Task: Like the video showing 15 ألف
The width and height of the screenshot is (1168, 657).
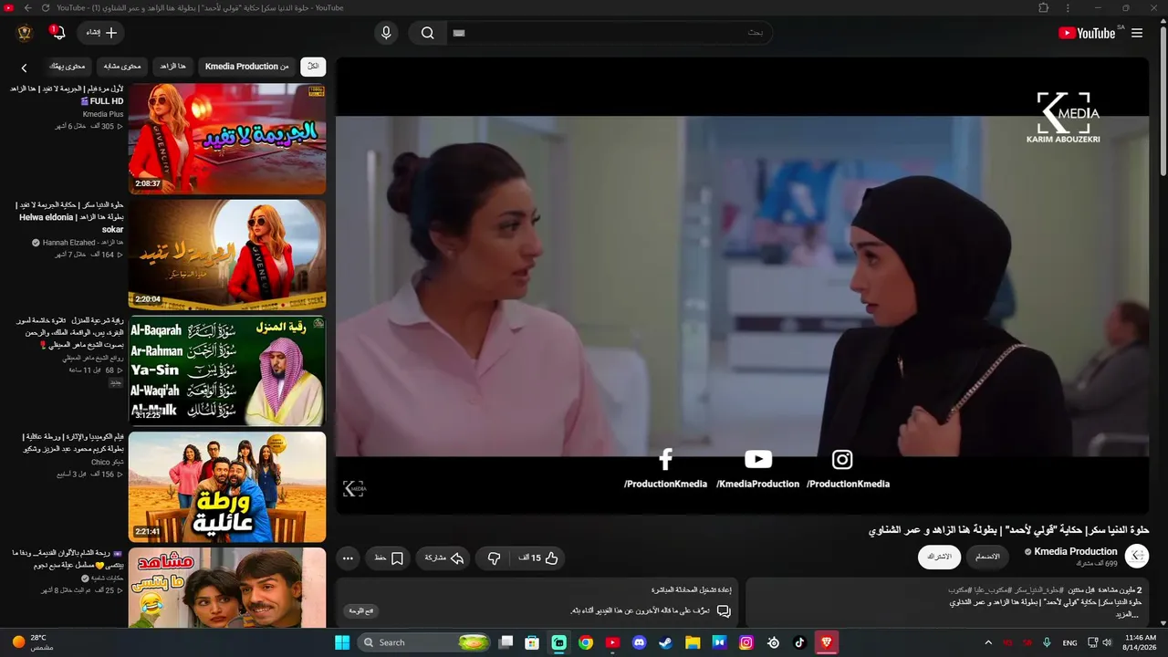Action: 538,558
